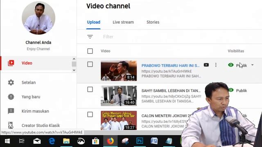Click Video column header
The image size is (262, 147).
[106, 51]
